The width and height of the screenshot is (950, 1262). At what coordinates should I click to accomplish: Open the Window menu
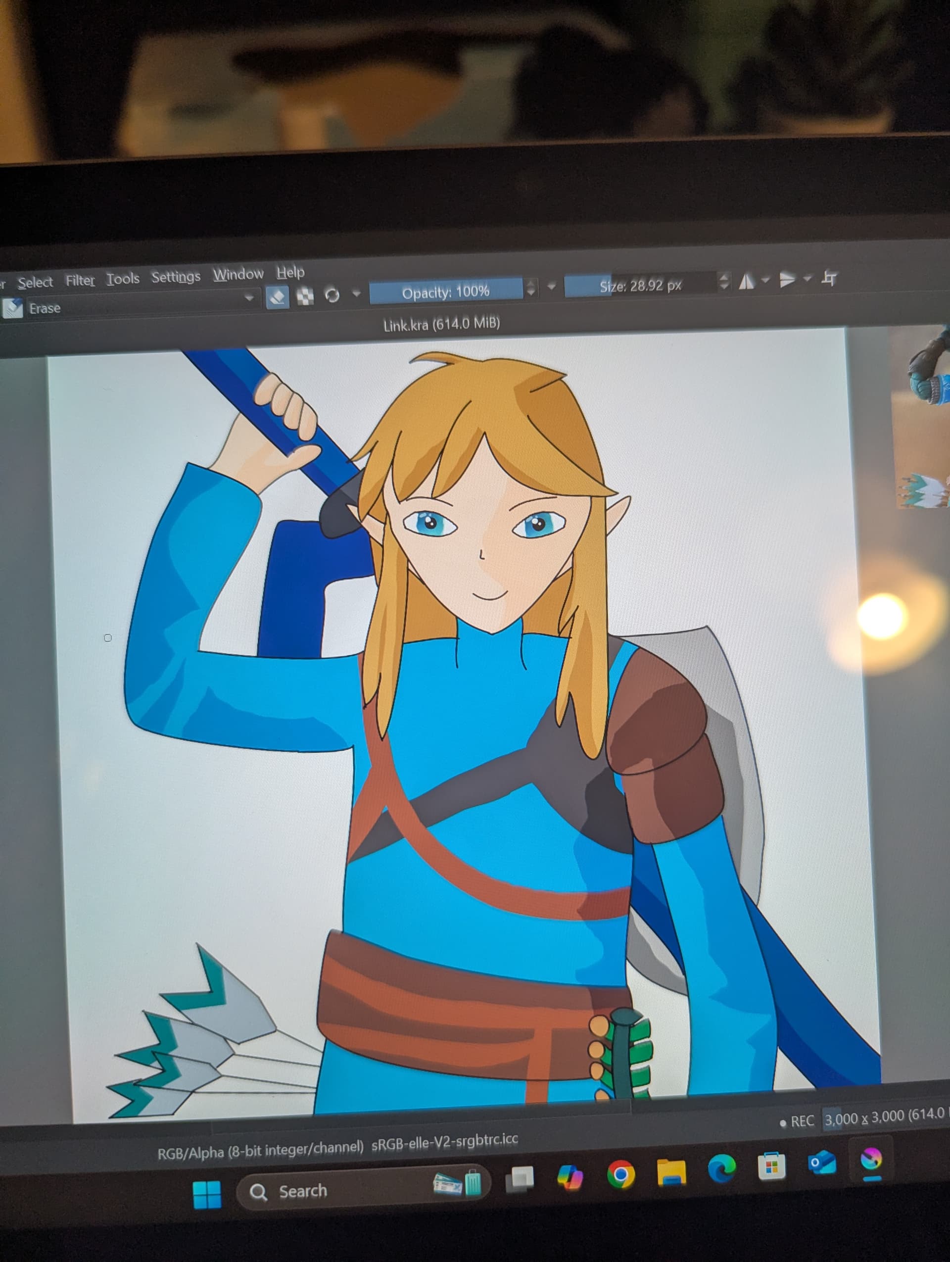[238, 274]
